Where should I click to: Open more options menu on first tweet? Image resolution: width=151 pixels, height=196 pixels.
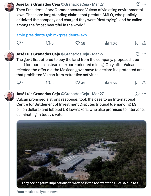point(144,4)
